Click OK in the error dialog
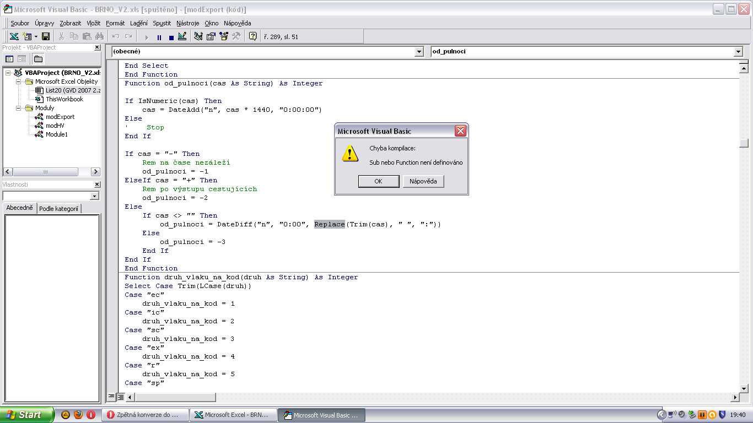 (378, 181)
